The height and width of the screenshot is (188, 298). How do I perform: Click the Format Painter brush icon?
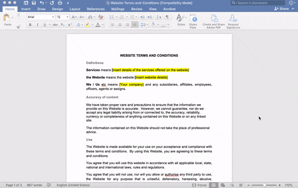pyautogui.click(x=18, y=27)
